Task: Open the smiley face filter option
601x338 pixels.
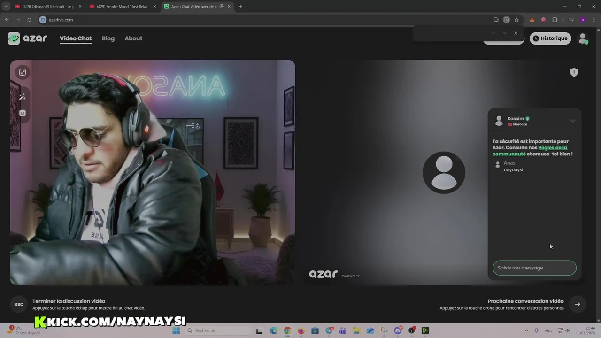Action: (22, 113)
